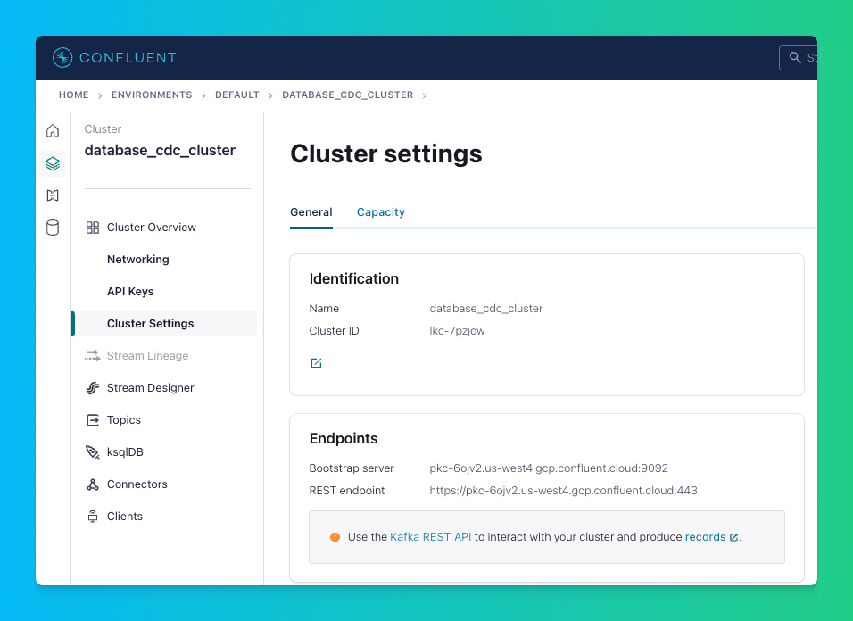Viewport: 853px width, 621px height.
Task: Open Cluster Overview in sidebar
Action: (x=151, y=228)
